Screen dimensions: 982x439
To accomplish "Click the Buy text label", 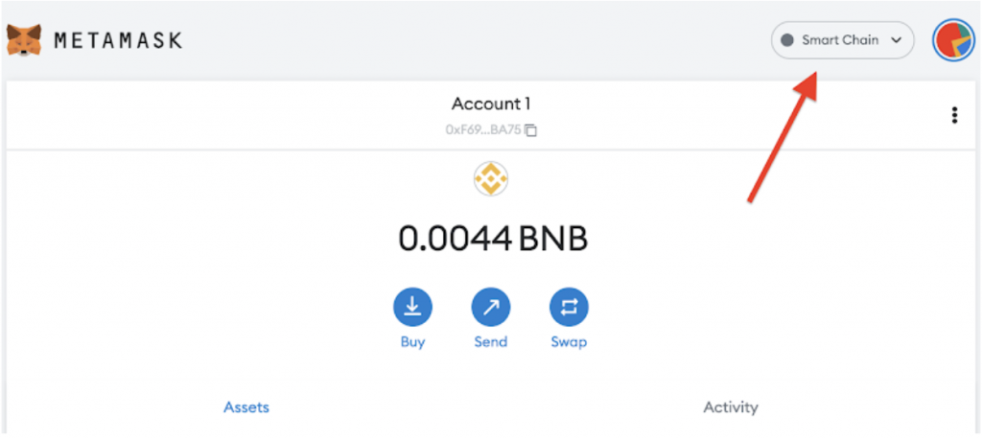I will [412, 342].
